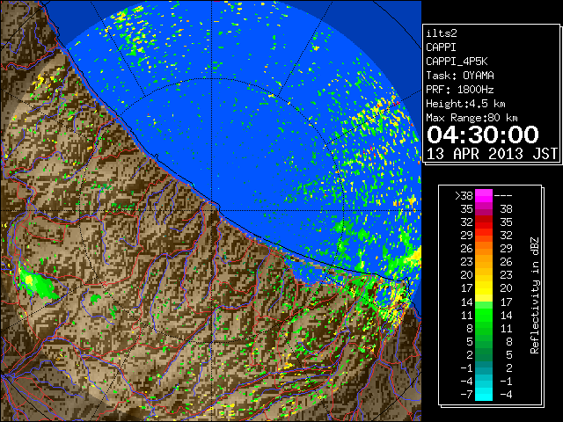Click the 04:30:00 timestamp
Viewport: 563px width, 422px height.
(483, 135)
